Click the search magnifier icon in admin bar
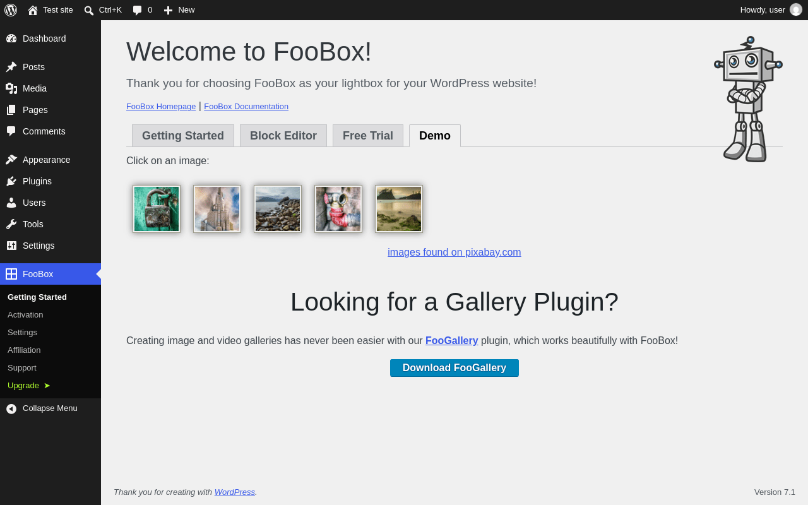The width and height of the screenshot is (808, 505). click(x=89, y=10)
